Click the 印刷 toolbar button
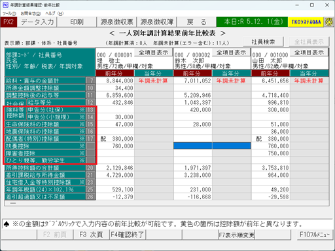The width and height of the screenshot is (335, 251). tap(77, 22)
